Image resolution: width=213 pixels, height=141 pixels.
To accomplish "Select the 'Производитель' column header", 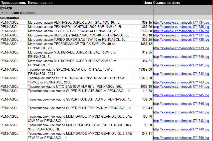I will pyautogui.click(x=13, y=3).
